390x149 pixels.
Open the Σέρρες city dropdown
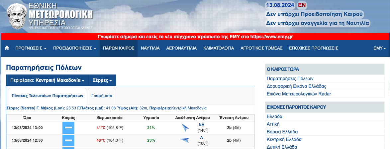[x=102, y=80]
